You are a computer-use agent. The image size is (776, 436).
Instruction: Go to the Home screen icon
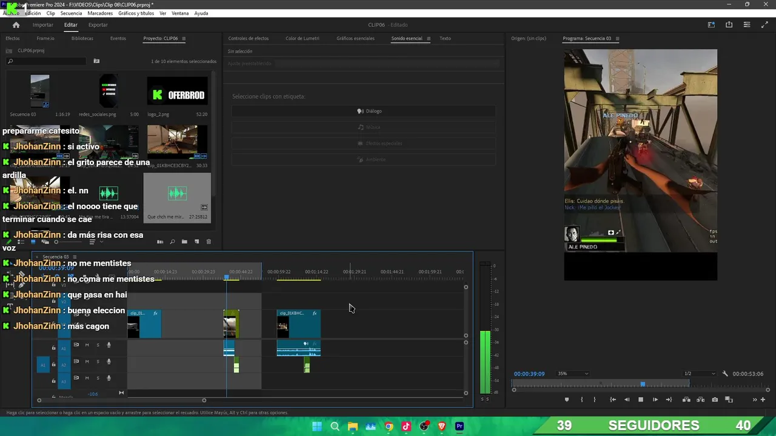click(16, 25)
